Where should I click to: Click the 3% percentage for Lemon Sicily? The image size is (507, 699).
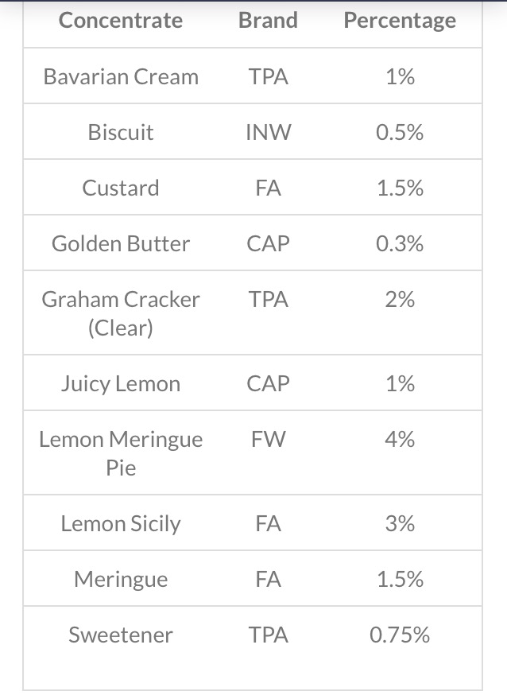(x=400, y=524)
